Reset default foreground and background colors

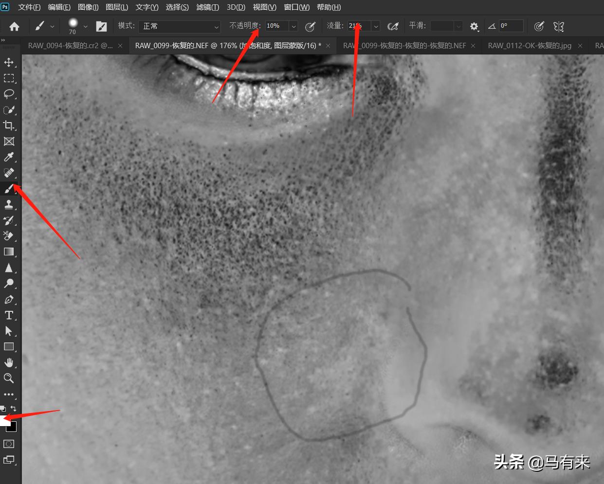3,409
